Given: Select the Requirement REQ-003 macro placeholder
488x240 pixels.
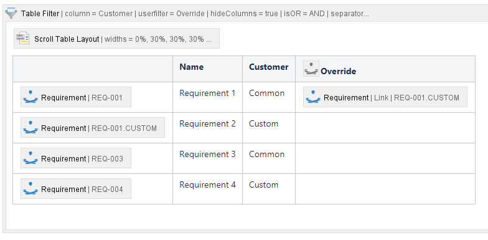Looking at the screenshot, I should (x=76, y=158).
